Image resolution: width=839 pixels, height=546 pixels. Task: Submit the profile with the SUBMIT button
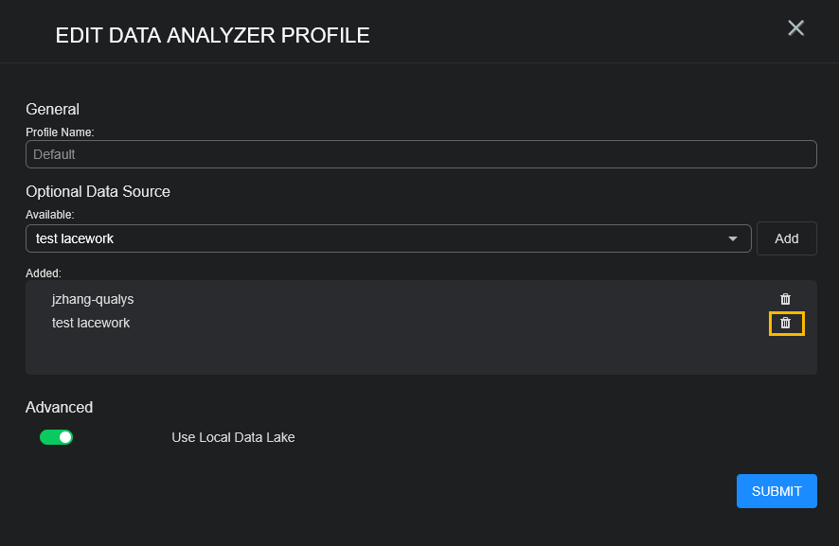[777, 491]
